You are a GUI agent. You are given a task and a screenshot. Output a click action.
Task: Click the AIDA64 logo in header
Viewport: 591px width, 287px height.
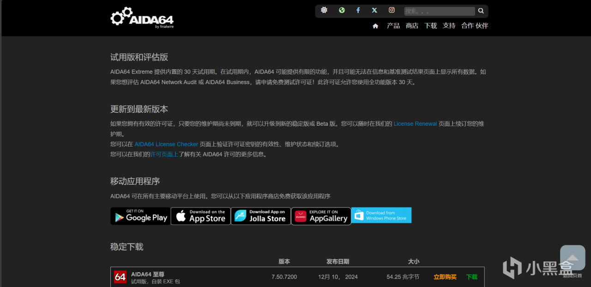(142, 18)
